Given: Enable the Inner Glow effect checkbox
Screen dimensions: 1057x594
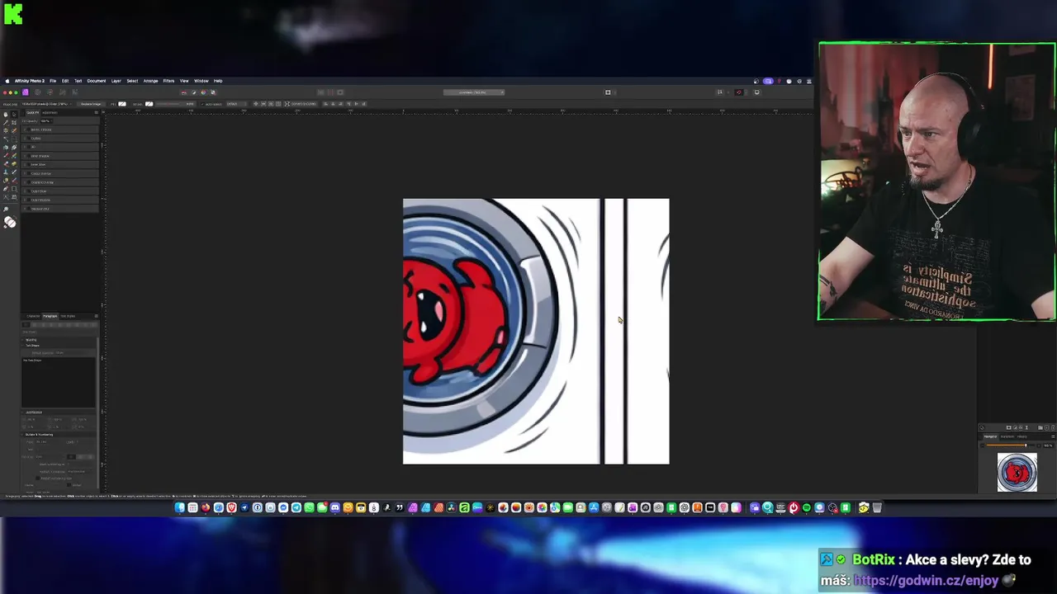Looking at the screenshot, I should (28, 164).
